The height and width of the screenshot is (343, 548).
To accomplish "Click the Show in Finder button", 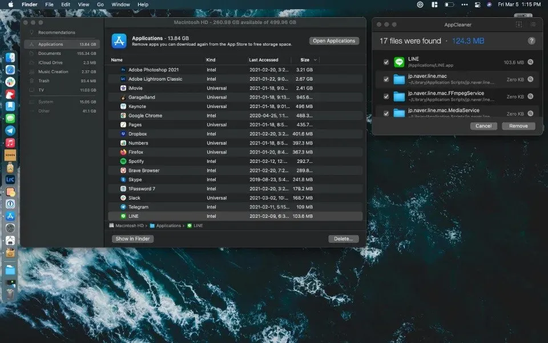I will [x=132, y=239].
